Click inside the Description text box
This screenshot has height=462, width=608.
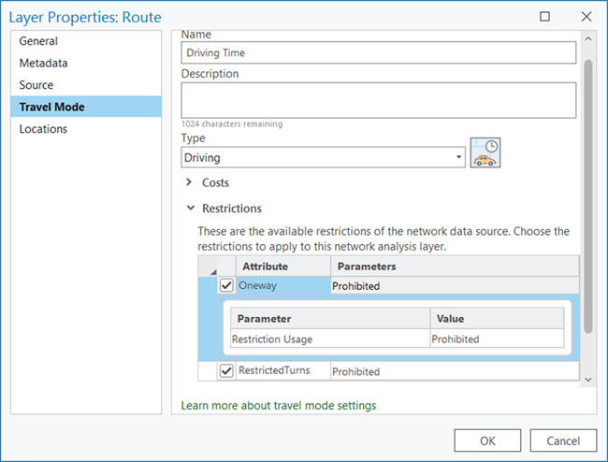pyautogui.click(x=378, y=100)
